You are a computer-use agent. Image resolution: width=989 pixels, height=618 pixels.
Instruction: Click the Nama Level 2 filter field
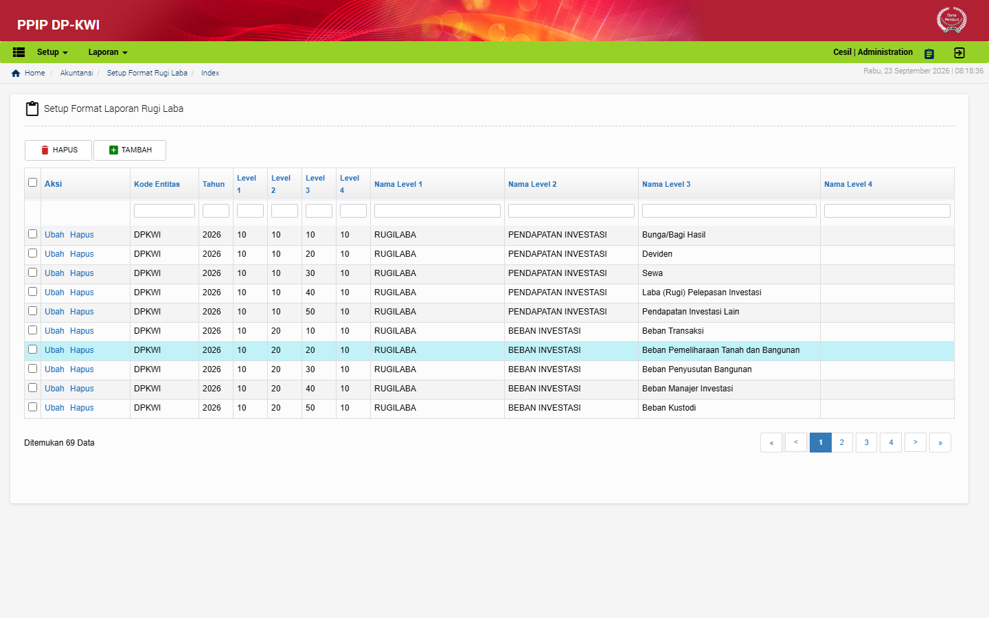pyautogui.click(x=571, y=211)
